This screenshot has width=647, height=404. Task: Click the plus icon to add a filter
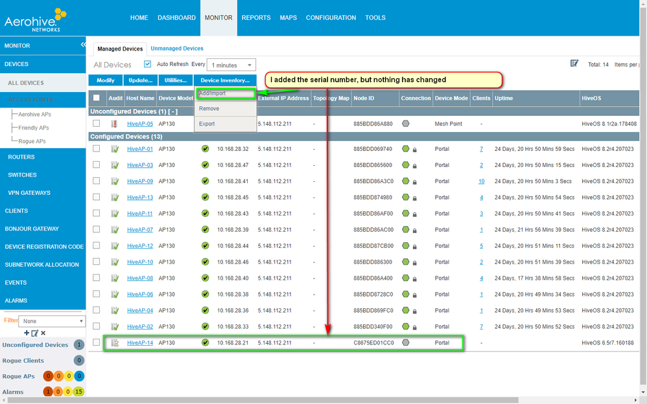(x=27, y=333)
